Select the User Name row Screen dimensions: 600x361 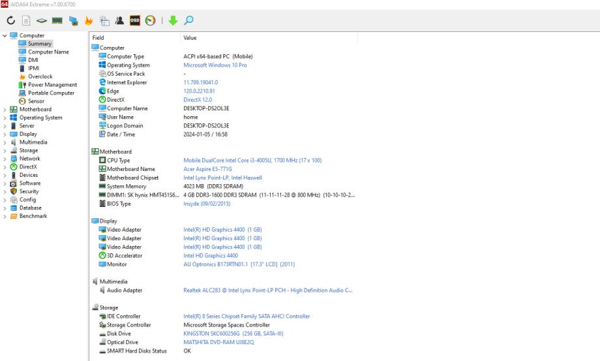pos(224,117)
